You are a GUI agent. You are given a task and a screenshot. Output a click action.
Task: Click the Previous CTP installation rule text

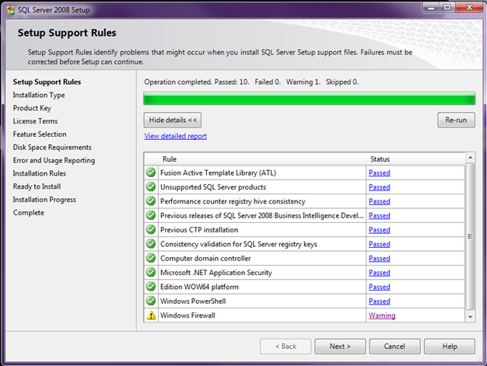199,230
